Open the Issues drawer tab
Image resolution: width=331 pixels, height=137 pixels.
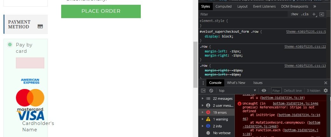coord(258,83)
